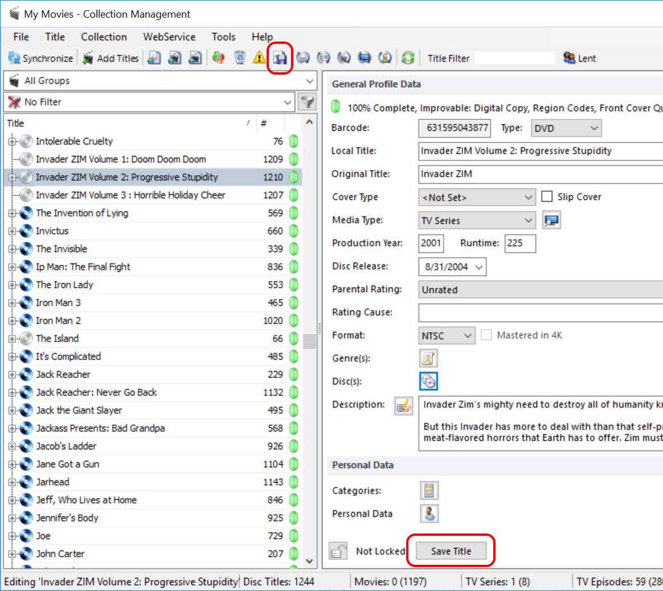Click the Parental Rating Unrated field
The height and width of the screenshot is (591, 663).
[x=541, y=290]
